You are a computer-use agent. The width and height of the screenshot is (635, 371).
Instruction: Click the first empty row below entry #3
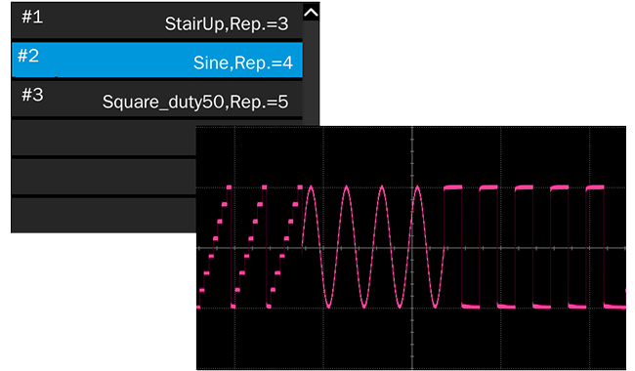click(x=104, y=138)
